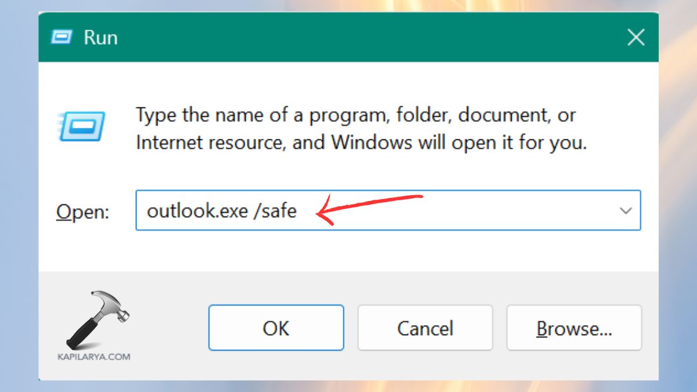Open the Browse dialog
The width and height of the screenshot is (697, 392).
click(574, 328)
